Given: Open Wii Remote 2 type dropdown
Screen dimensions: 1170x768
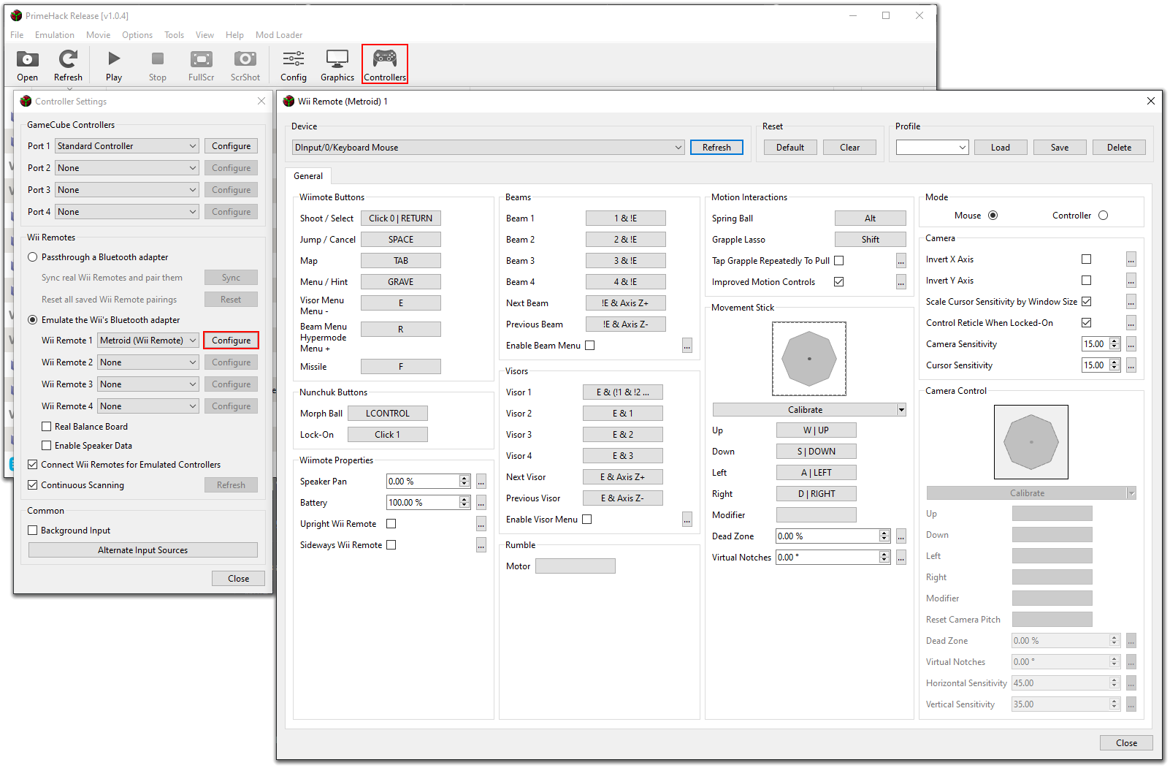Looking at the screenshot, I should click(148, 362).
